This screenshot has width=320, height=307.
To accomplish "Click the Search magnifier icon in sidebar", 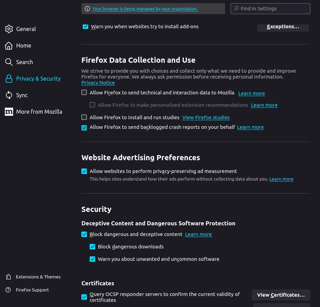I will click(x=9, y=62).
